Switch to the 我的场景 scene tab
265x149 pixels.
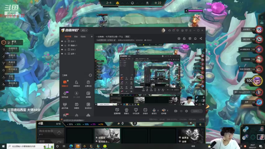point(68,36)
